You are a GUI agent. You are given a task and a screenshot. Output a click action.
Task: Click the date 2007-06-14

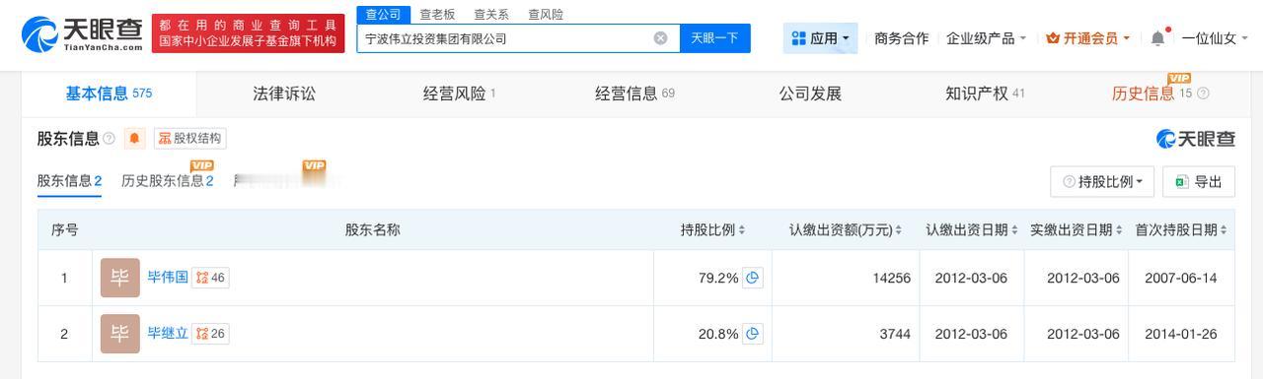[x=1181, y=278]
